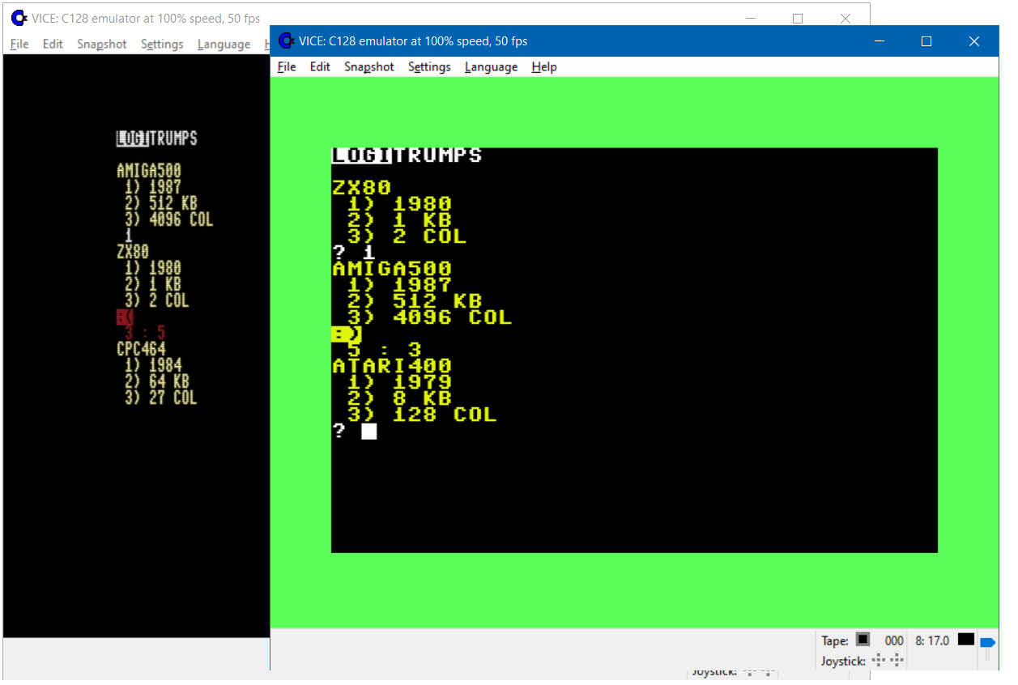Viewport: 1018px width, 685px height.
Task: Click the '3) 27 COL' line in the background window
Action: (x=161, y=398)
